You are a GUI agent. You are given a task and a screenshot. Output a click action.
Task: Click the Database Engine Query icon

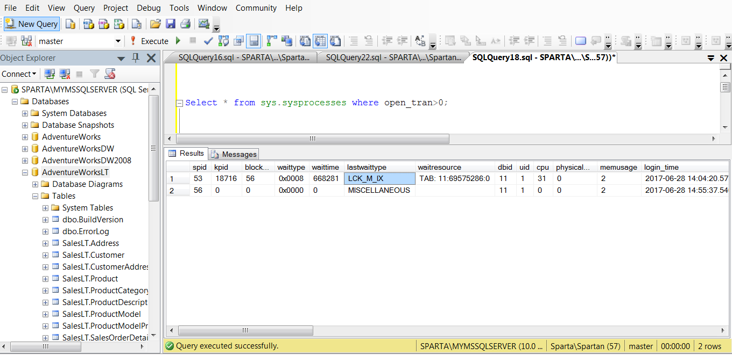coord(71,24)
